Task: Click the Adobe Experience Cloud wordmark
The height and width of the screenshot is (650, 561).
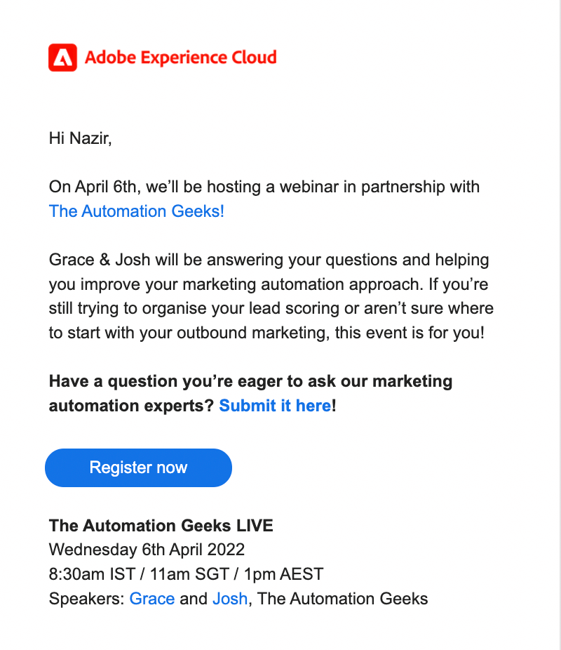Action: point(180,58)
